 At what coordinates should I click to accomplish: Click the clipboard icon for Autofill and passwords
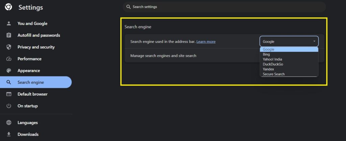click(x=9, y=35)
